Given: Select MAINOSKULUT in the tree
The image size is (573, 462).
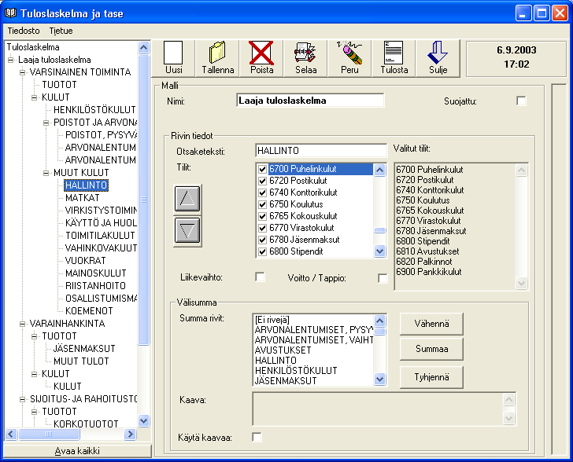Looking at the screenshot, I should (96, 273).
